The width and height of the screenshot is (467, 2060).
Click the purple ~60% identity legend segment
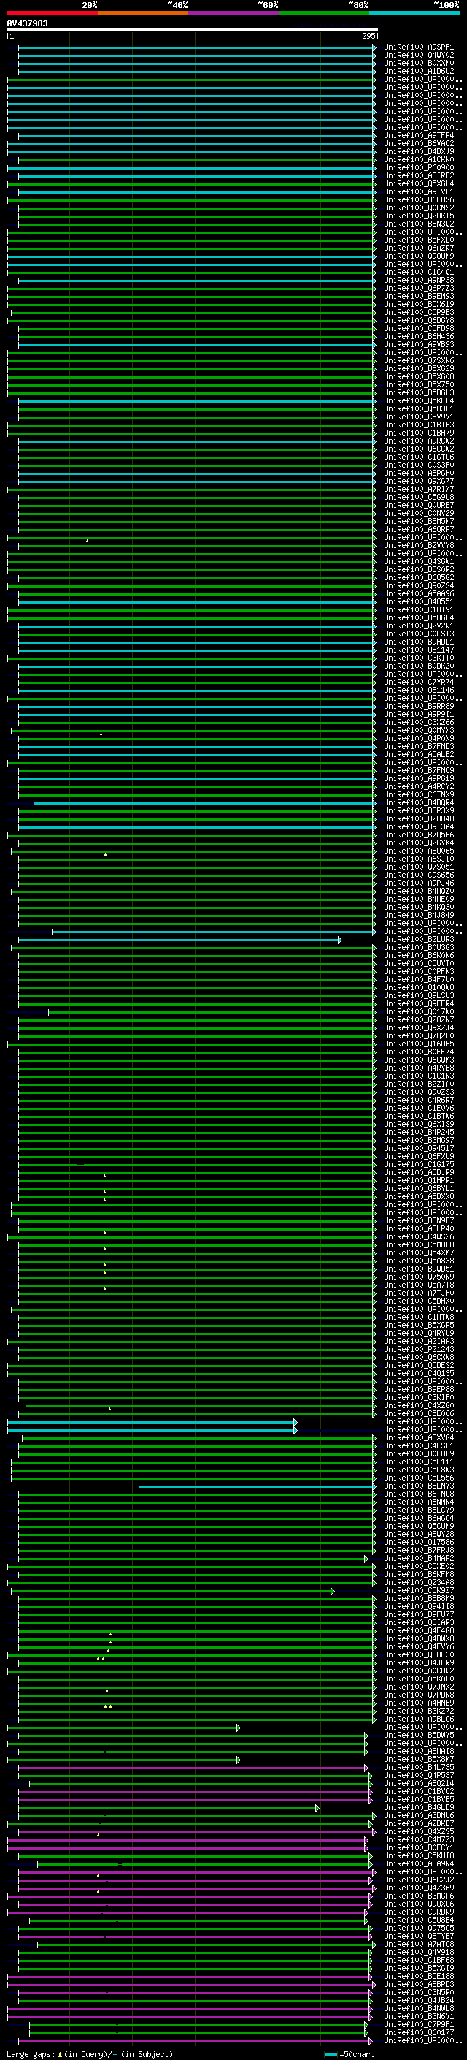point(234,13)
